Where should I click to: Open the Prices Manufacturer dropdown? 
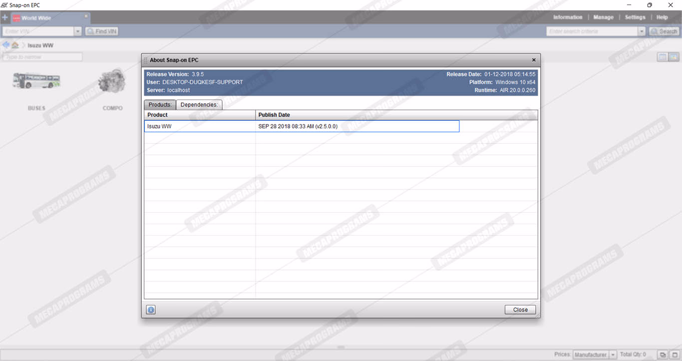613,355
